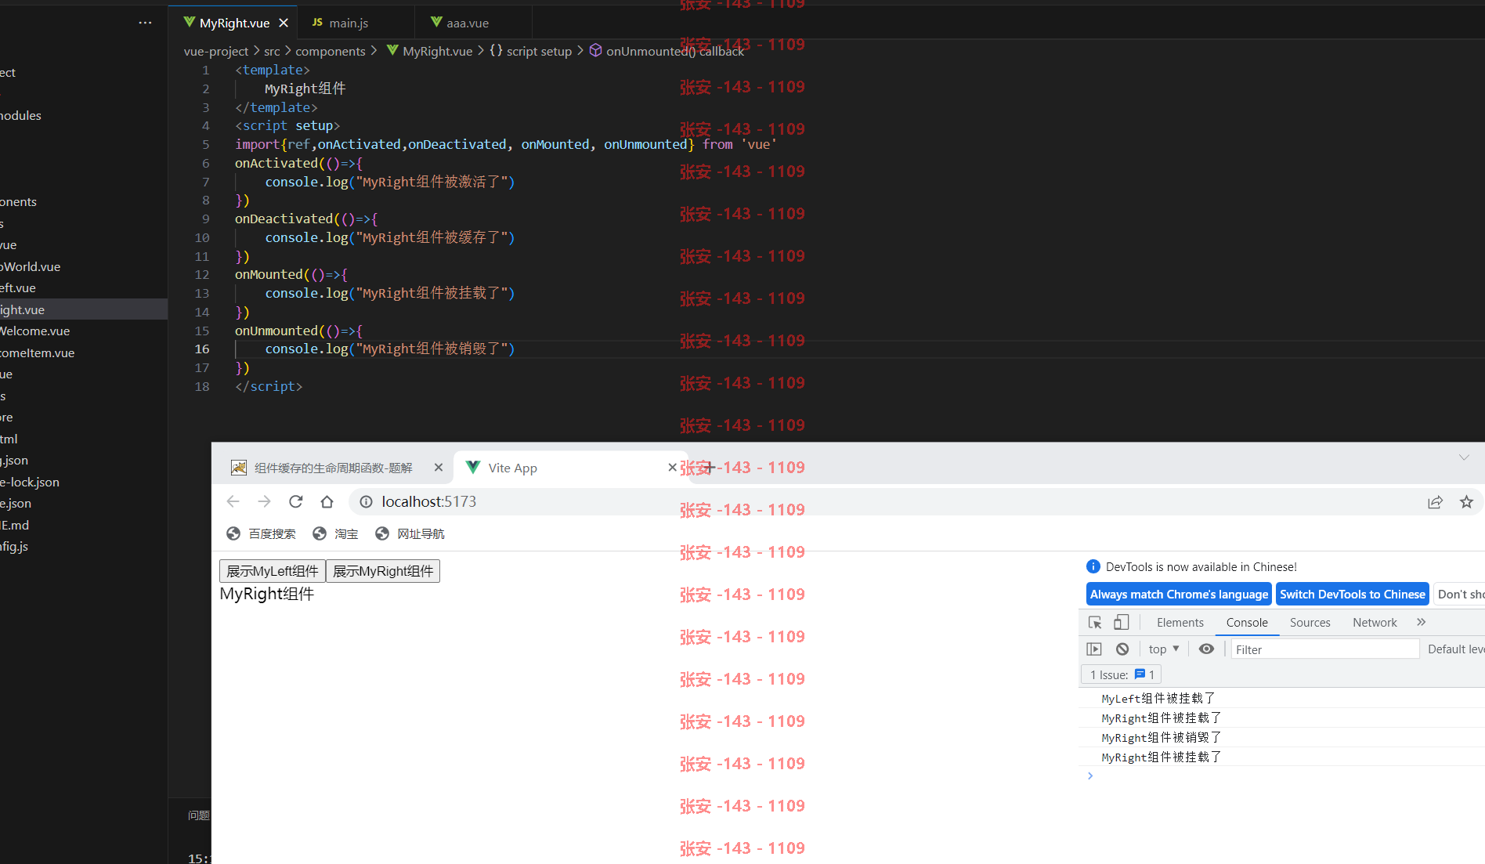Click the src breadcrumb segment
The image size is (1485, 864).
[x=272, y=51]
